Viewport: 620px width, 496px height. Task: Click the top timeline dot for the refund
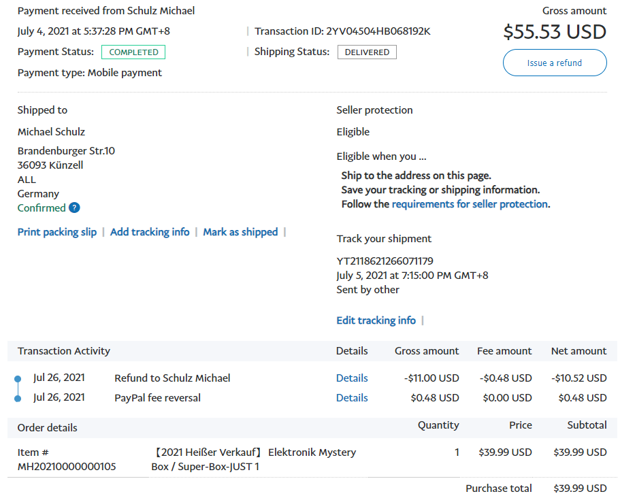click(x=19, y=378)
